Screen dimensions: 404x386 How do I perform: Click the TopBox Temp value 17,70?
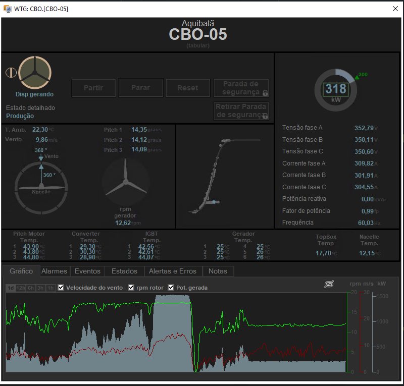click(323, 253)
